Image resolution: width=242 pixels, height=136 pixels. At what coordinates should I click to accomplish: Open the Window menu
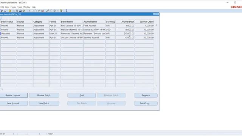pos(27,7)
